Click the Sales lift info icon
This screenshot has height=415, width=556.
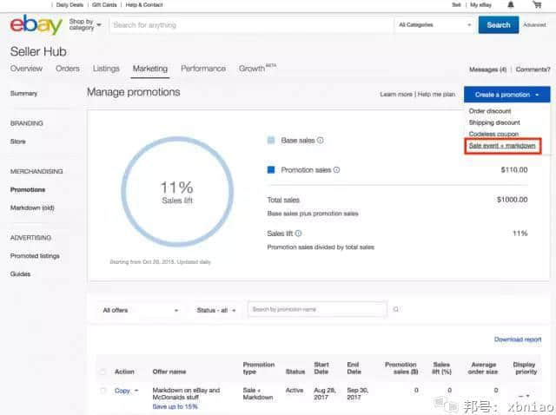[299, 234]
